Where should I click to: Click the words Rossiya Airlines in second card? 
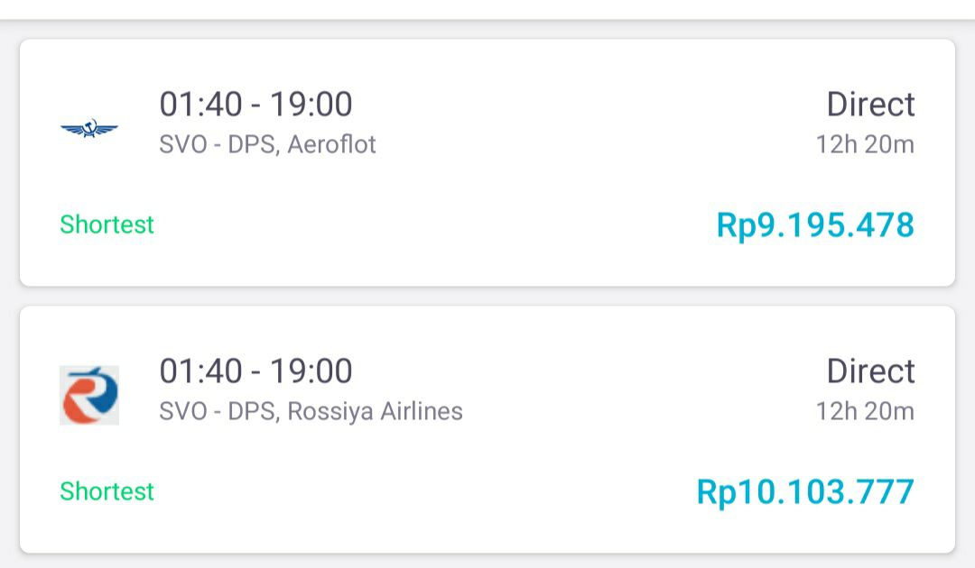coord(375,411)
